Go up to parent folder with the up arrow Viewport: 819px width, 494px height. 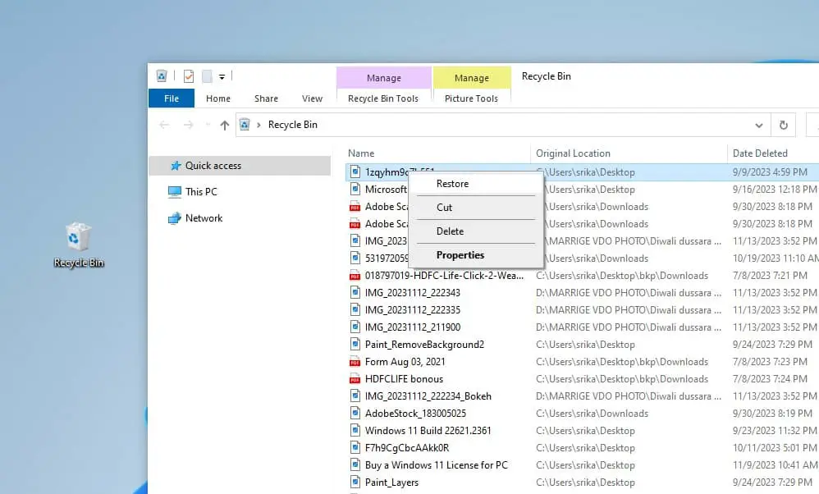(223, 125)
